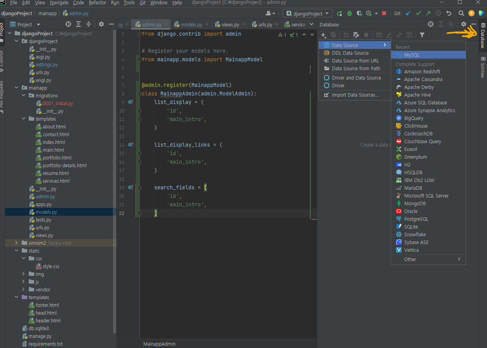Click the table editor icon in Database toolbar
This screenshot has height=348, width=487.
point(379,35)
